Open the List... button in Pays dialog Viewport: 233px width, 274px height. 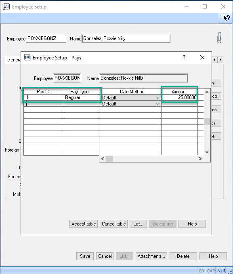click(x=138, y=224)
